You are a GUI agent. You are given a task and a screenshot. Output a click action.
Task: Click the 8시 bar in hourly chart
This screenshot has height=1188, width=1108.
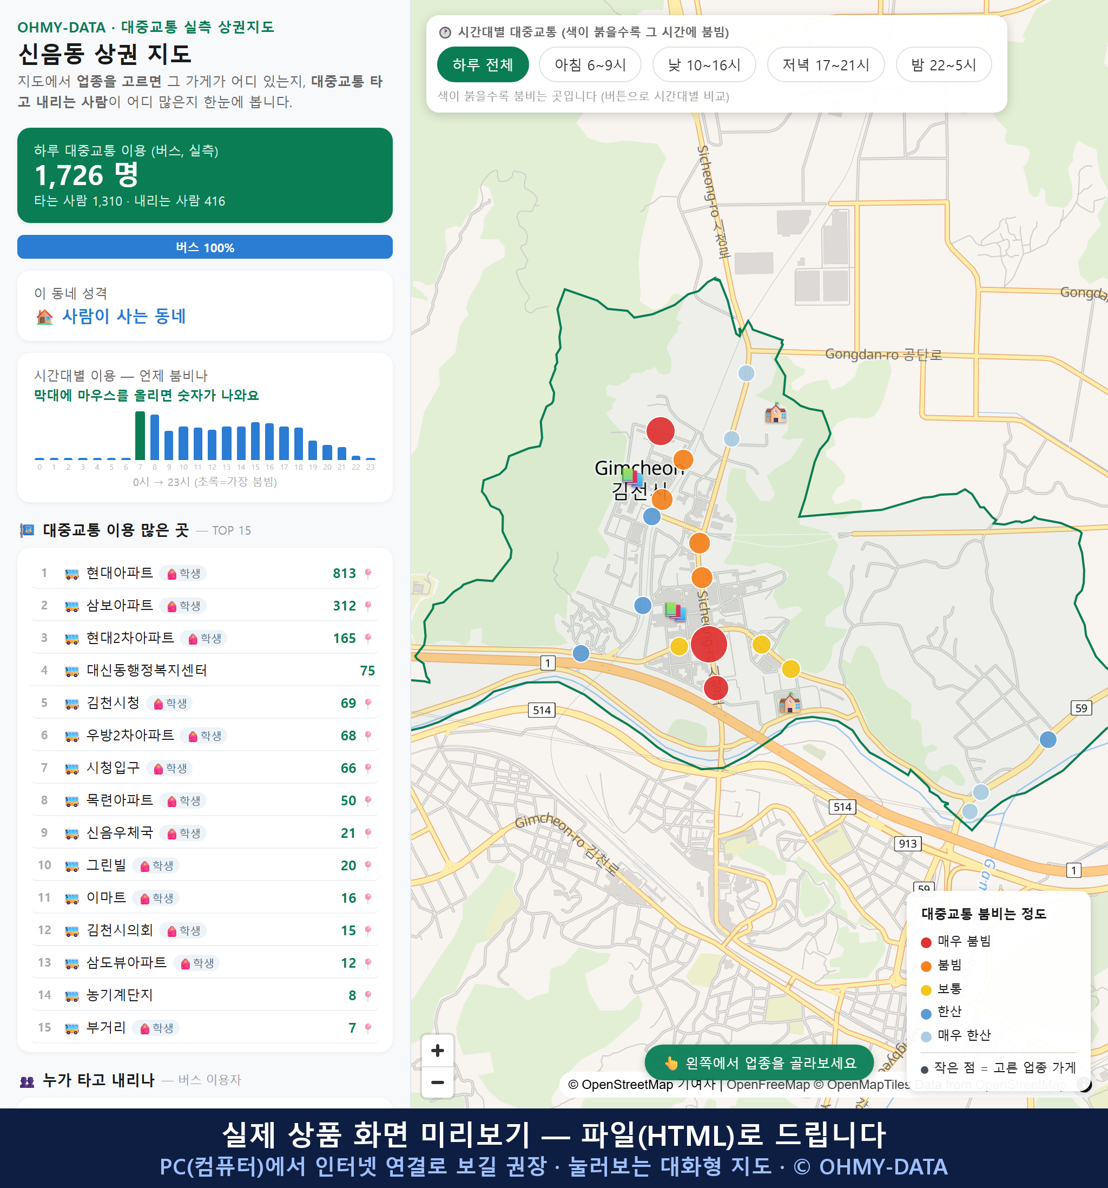pos(155,437)
